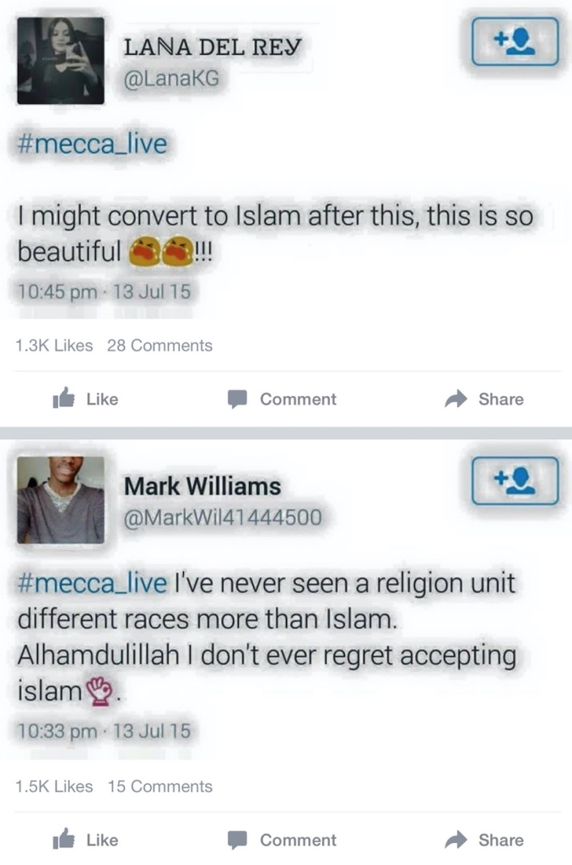Share the Mark Williams post
Viewport: 572px width, 865px height.
[483, 839]
